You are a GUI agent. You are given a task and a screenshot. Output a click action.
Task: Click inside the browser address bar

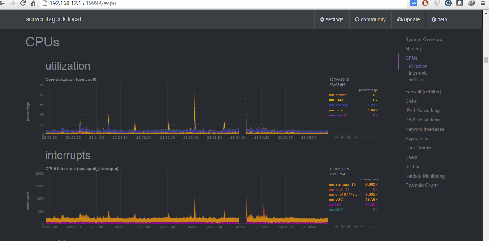144,3
